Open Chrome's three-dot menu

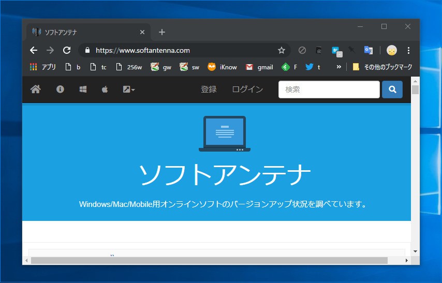pos(408,51)
